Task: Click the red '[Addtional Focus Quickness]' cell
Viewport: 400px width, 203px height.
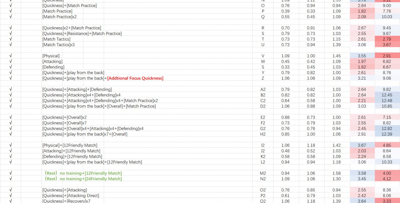Action: coord(135,78)
